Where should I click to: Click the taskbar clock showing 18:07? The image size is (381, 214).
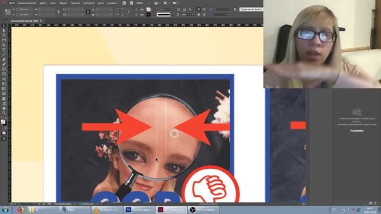pos(370,210)
